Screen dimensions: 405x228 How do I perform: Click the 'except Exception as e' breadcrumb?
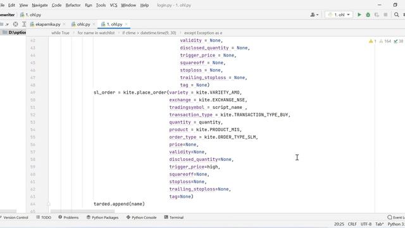click(203, 33)
